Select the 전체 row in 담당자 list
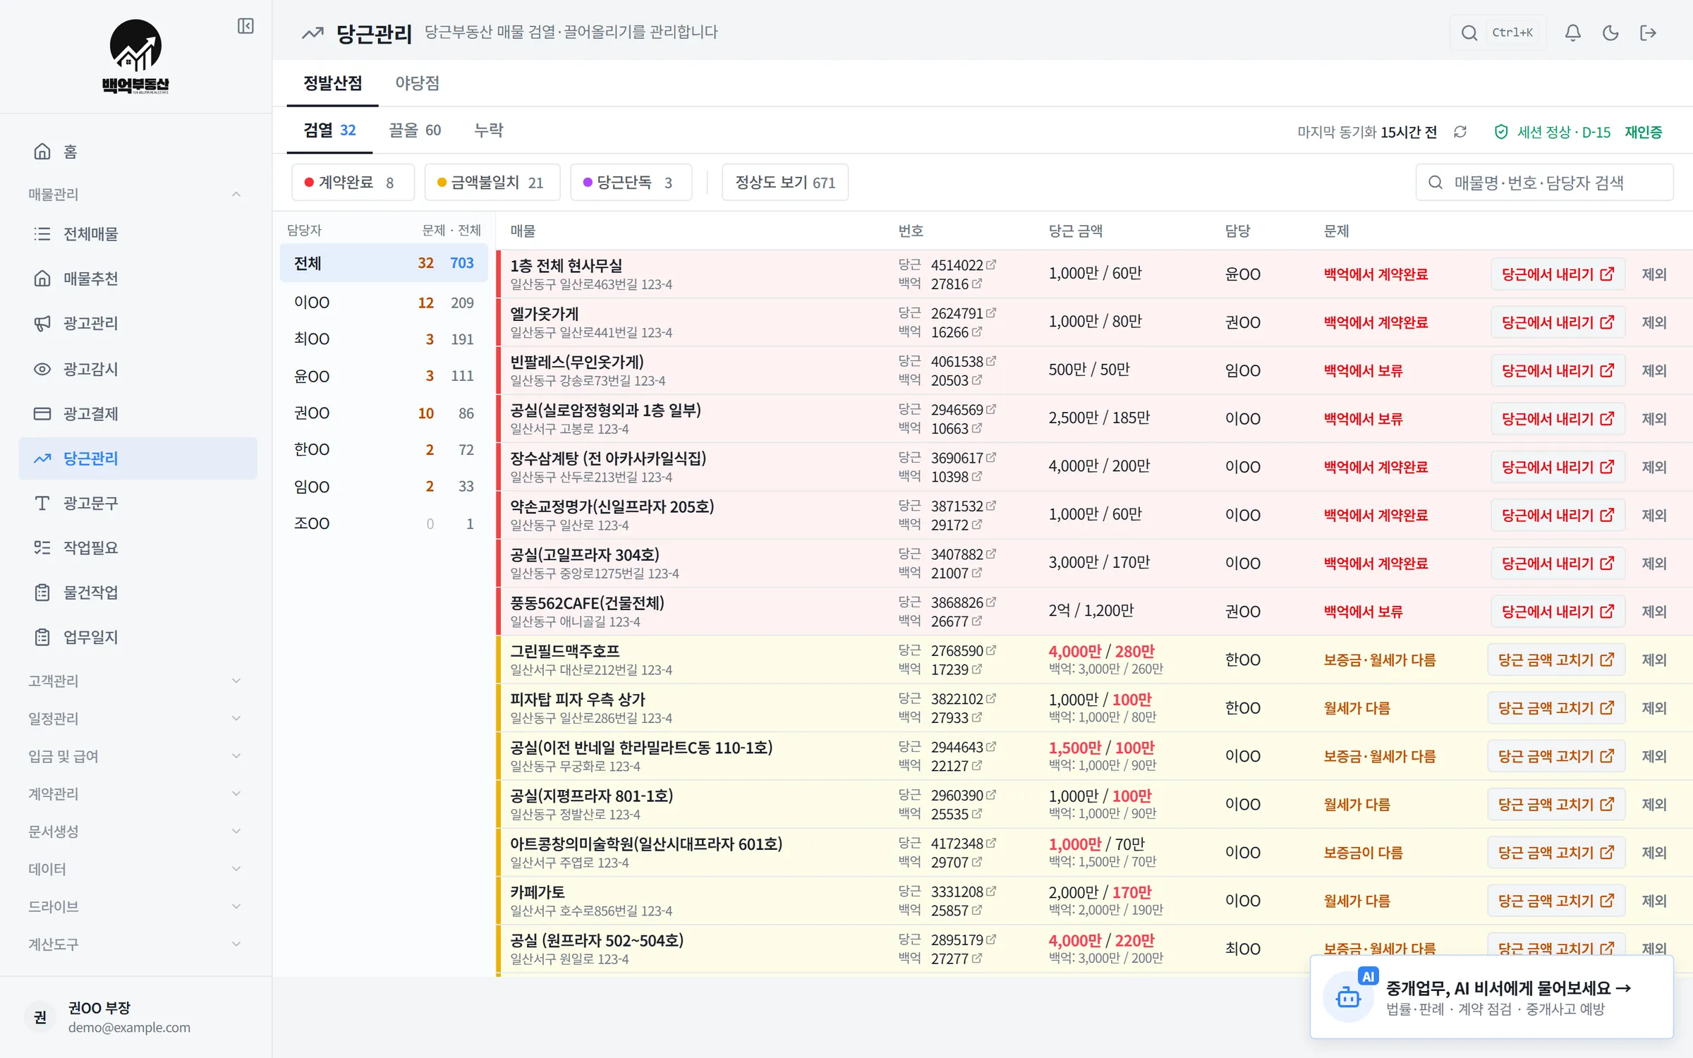Viewport: 1693px width, 1058px height. pyautogui.click(x=384, y=263)
